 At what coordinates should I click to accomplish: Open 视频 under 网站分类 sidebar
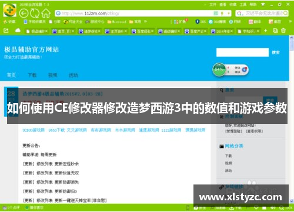228,163
